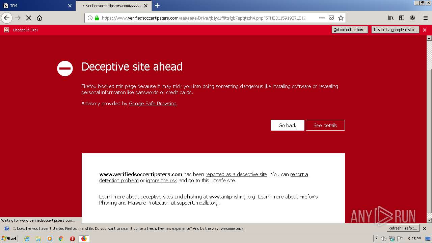Open 'reported as a deceptive site' link

236,174
